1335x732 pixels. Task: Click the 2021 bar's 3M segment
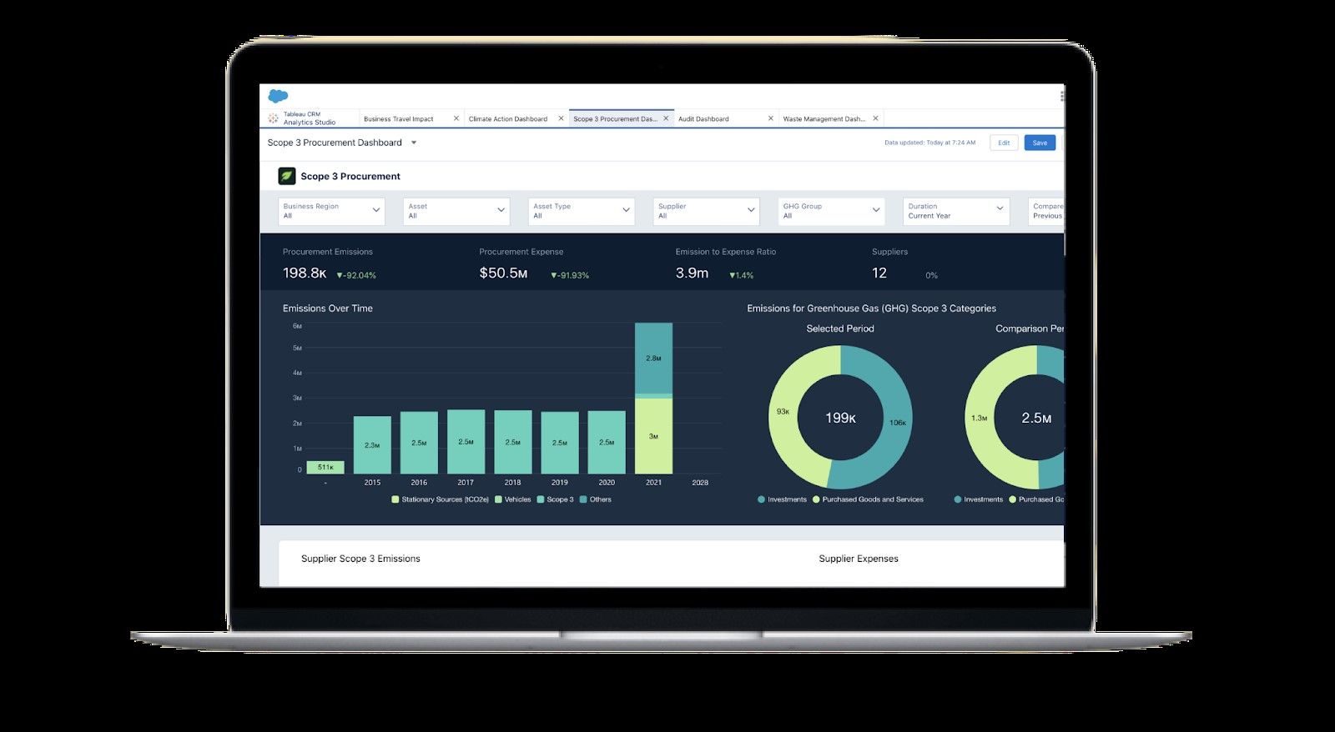653,436
